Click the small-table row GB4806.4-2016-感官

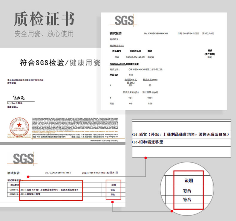pos(44,190)
